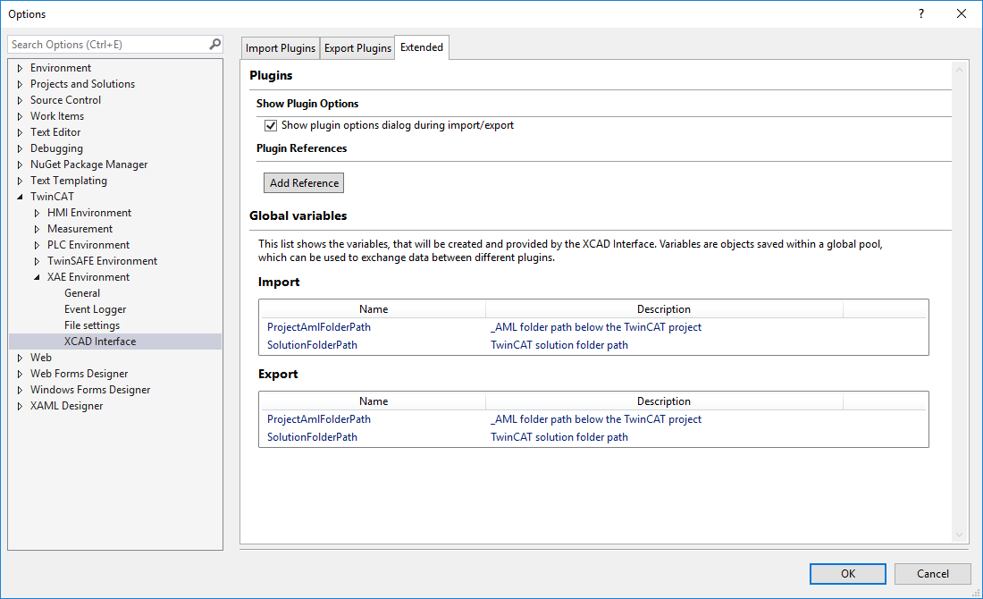Close the Options dialog window
Image resolution: width=983 pixels, height=599 pixels.
(961, 13)
